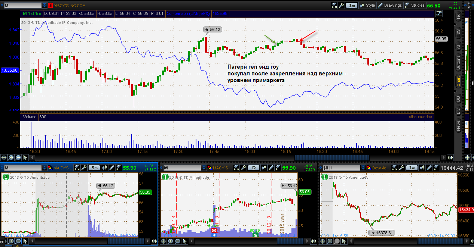Click info i icon in daily chart
474x247 pixels.
(x=165, y=177)
